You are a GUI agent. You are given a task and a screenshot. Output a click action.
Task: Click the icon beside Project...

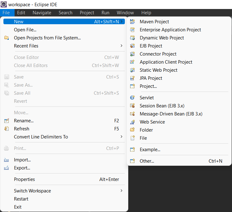[132, 86]
